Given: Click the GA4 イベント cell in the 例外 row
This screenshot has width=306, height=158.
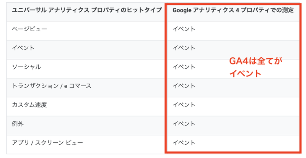Looking at the screenshot, I should point(184,124).
